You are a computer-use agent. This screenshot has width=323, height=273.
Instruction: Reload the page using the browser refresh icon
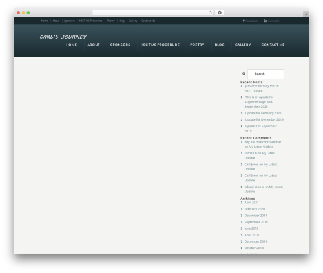(210, 12)
